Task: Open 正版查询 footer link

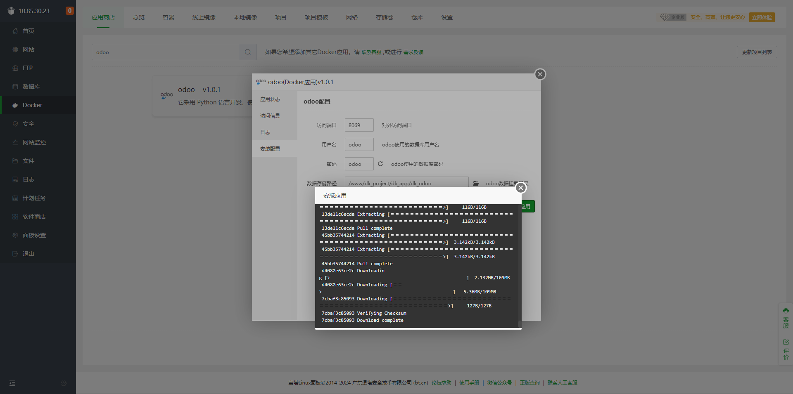Action: (529, 383)
